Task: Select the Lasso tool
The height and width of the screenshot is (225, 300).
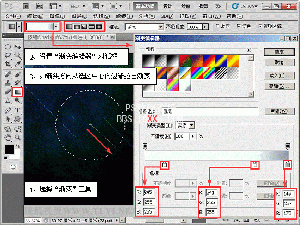Action: pos(8,55)
